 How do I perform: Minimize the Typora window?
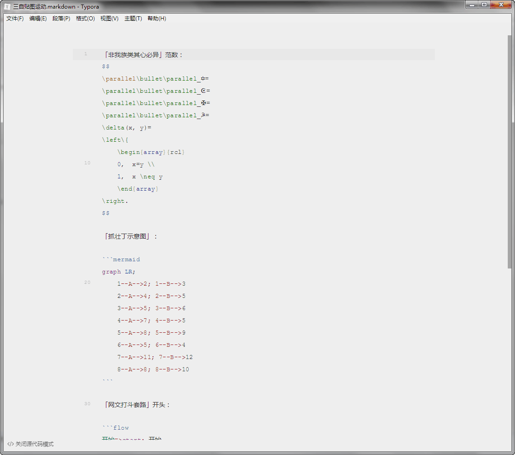(472, 5)
